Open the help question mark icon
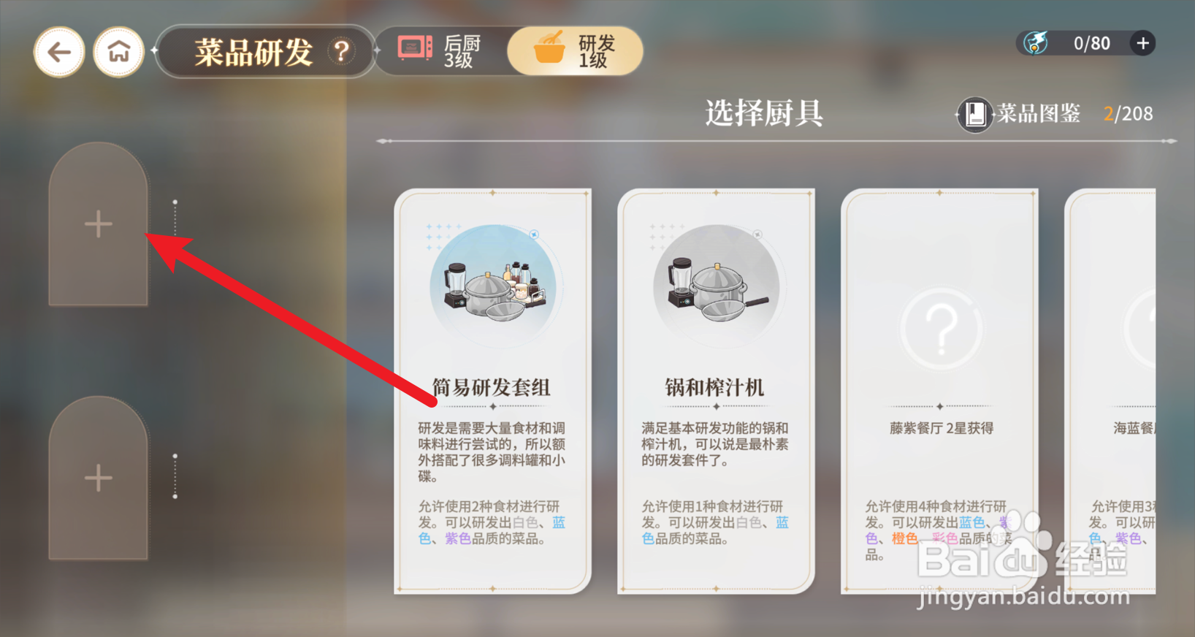This screenshot has height=637, width=1195. [341, 52]
